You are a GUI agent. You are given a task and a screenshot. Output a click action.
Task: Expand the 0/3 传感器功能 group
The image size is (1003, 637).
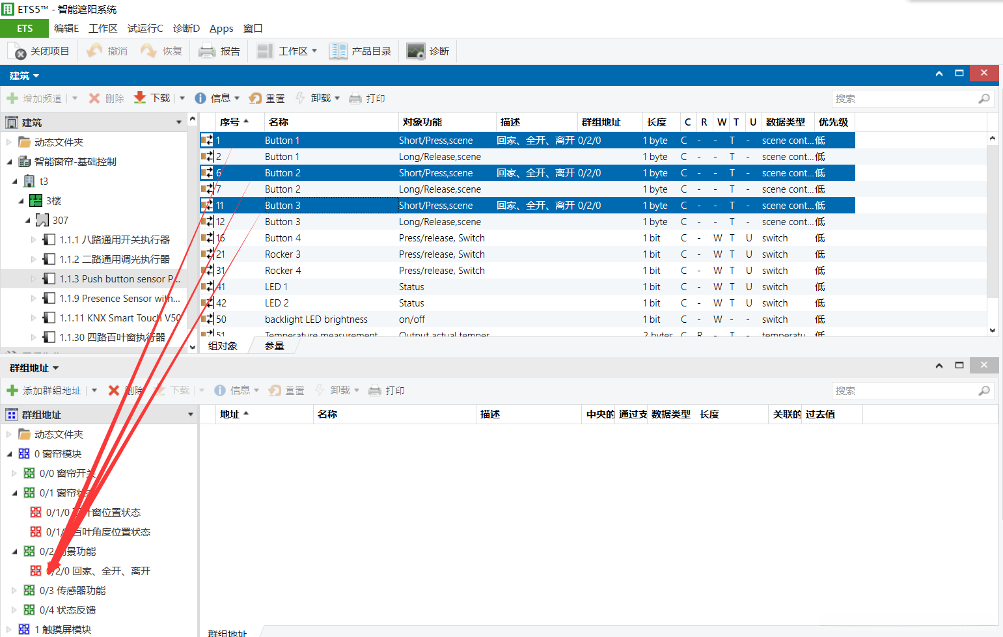click(x=15, y=590)
